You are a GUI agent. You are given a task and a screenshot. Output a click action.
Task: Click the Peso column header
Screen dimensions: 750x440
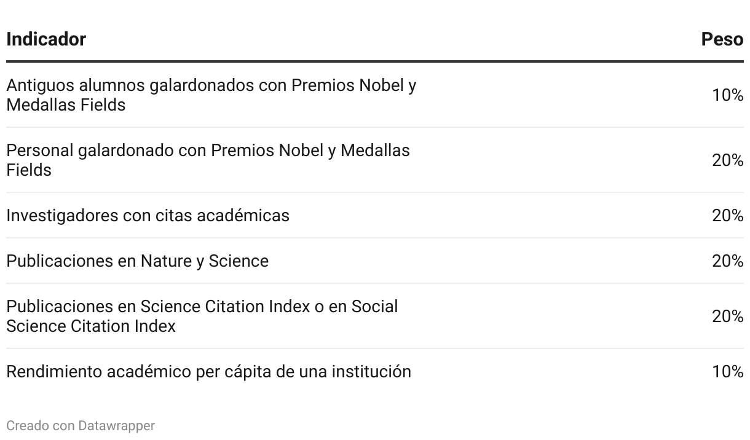722,39
